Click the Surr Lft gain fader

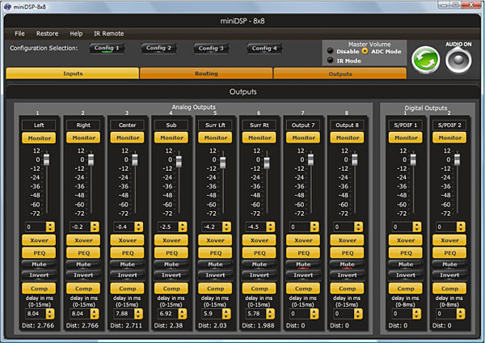coord(223,163)
